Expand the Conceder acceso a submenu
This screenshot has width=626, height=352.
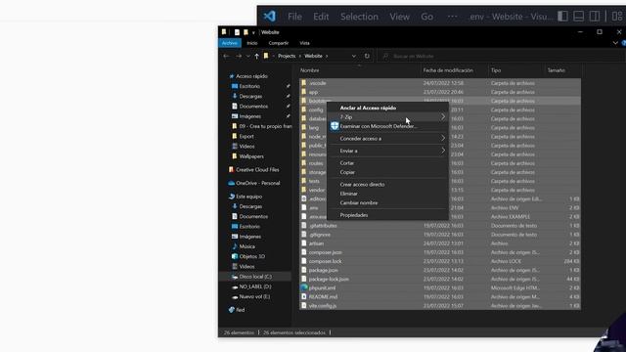[x=387, y=139]
